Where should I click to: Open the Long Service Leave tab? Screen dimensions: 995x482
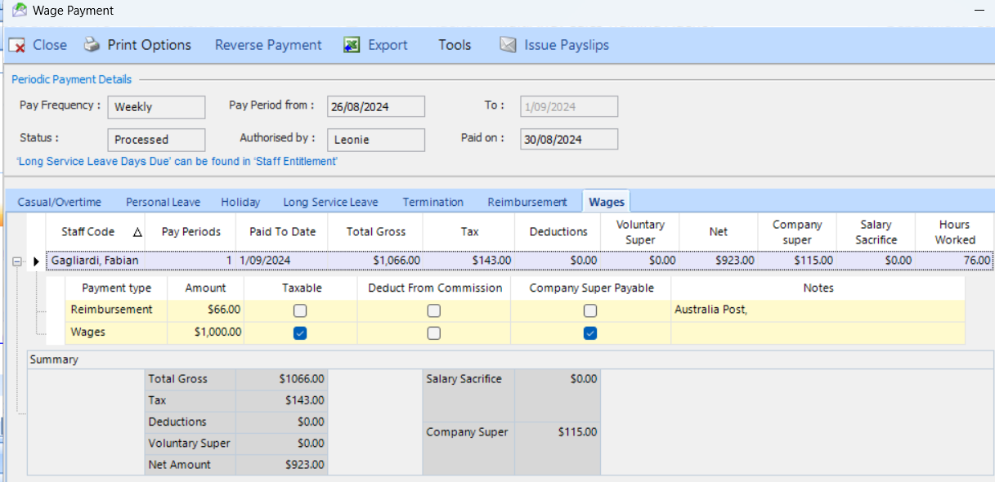tap(330, 202)
